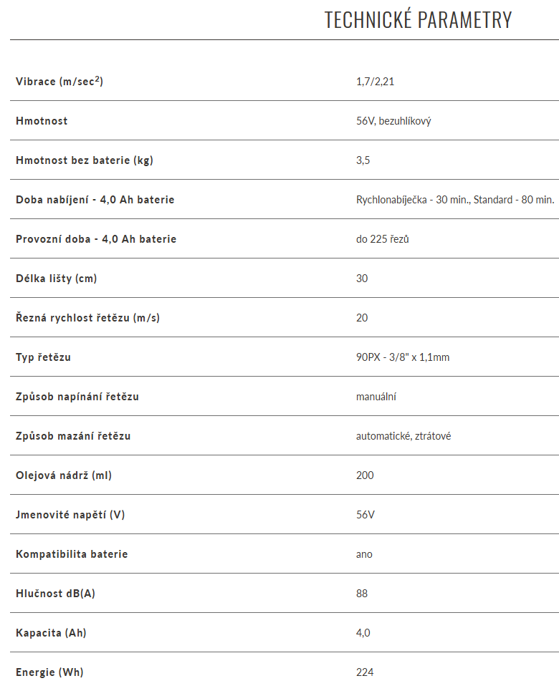Click the Hlučnost dB(A) label
This screenshot has width=559, height=696.
pos(56,594)
